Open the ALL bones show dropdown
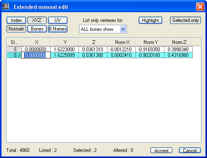207x158 pixels. 103,29
